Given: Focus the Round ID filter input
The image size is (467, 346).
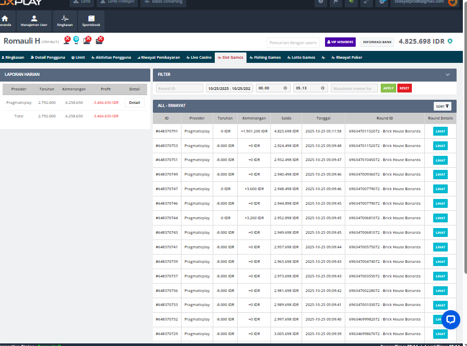Looking at the screenshot, I should [179, 88].
